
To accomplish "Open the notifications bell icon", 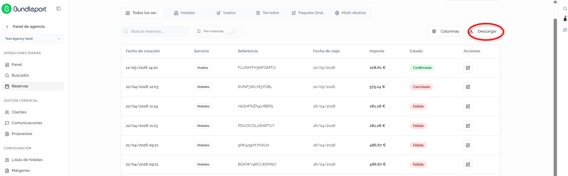I will (565, 19).
